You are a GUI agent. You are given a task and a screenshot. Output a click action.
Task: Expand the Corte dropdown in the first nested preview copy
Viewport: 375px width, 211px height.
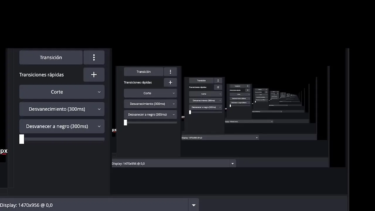[x=150, y=93]
